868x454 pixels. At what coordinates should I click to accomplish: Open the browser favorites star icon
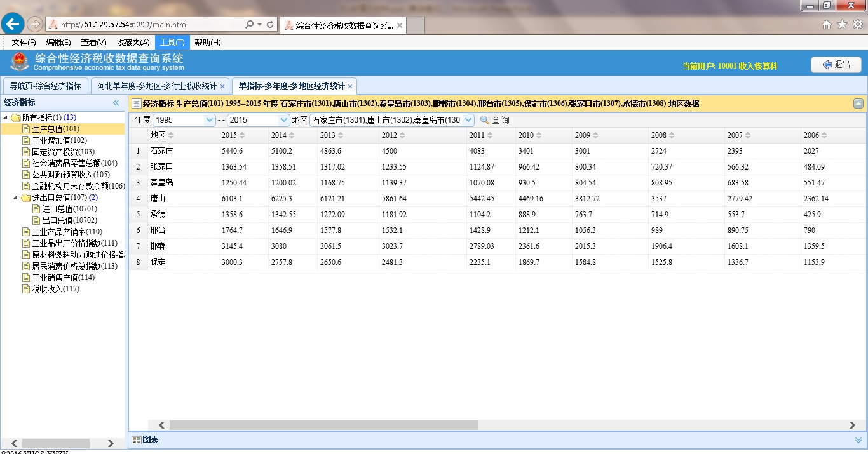coord(842,25)
